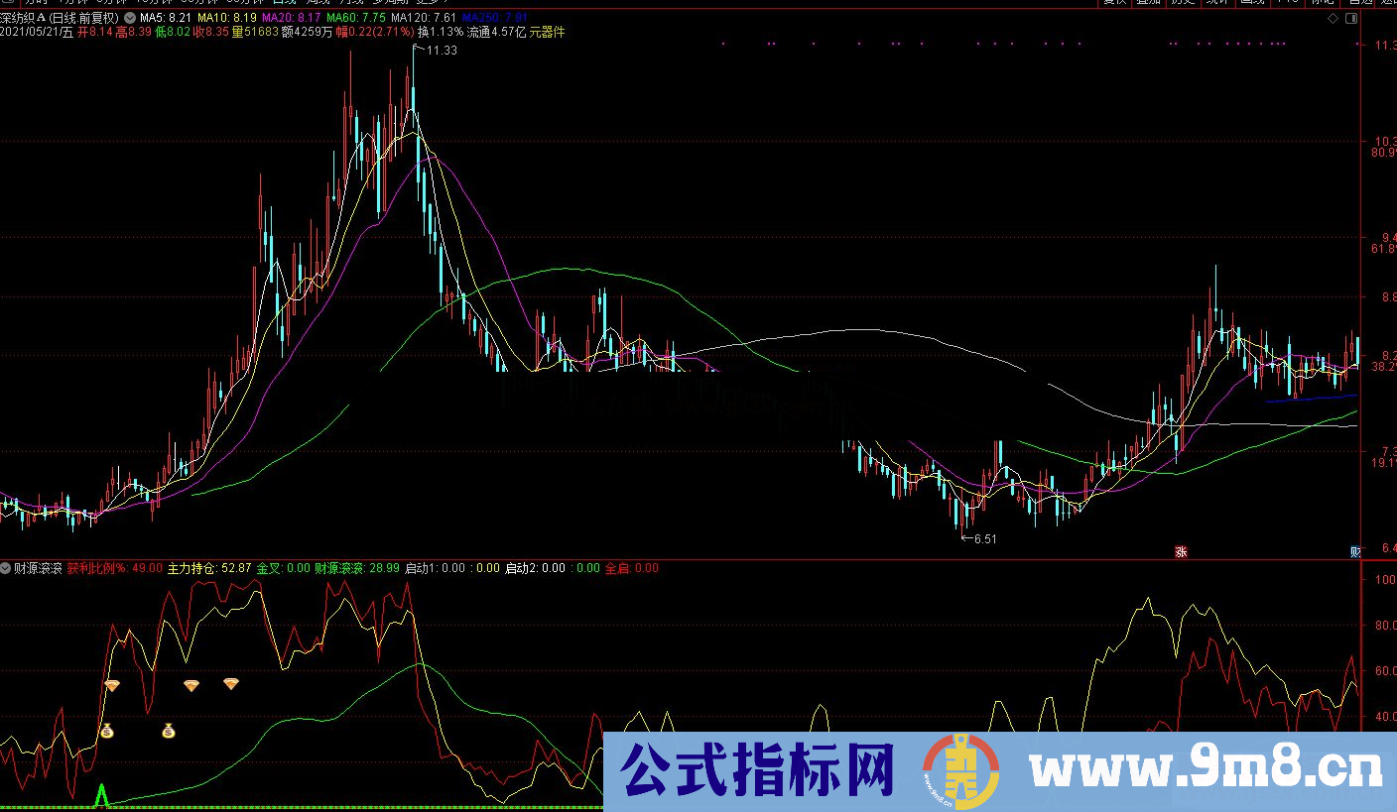Screen dimensions: 1397x812
Task: Click the split-window layout icon near top right
Action: tap(1350, 17)
